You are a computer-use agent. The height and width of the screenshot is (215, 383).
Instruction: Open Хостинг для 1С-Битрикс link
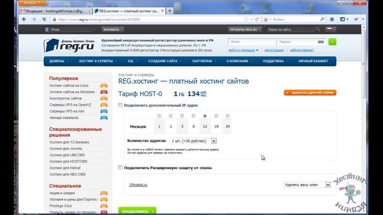69,142
